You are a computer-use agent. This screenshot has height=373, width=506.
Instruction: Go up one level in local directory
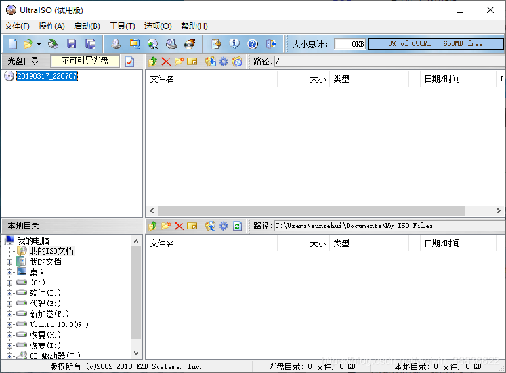pyautogui.click(x=153, y=226)
